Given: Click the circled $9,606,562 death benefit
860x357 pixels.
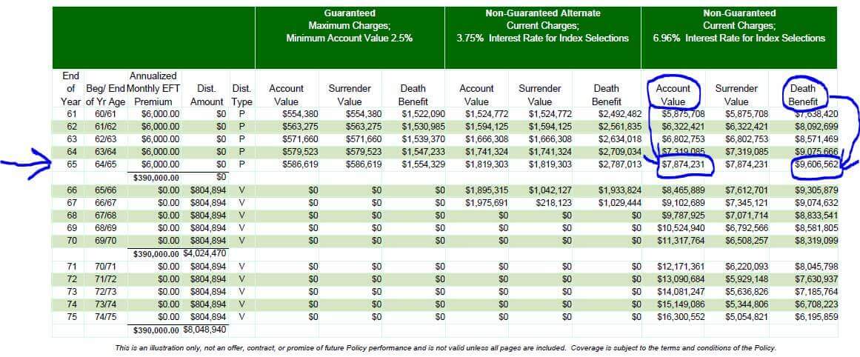Looking at the screenshot, I should [x=816, y=164].
